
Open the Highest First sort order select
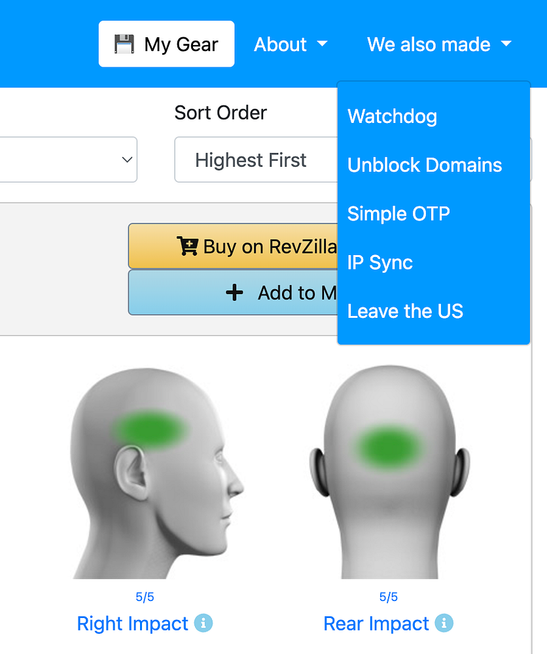(256, 160)
